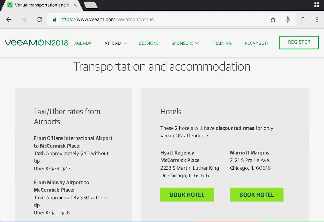Click the browser forward arrow
The image size is (324, 222).
[24, 20]
